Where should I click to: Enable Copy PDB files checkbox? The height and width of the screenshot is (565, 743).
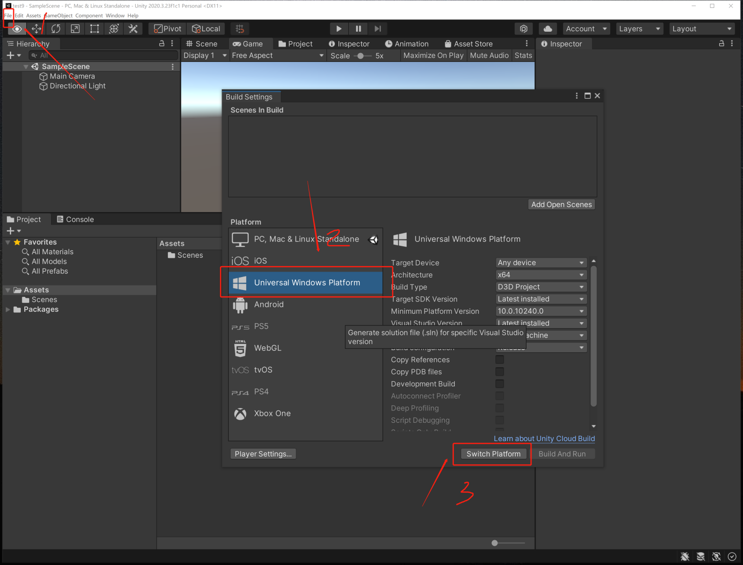500,372
